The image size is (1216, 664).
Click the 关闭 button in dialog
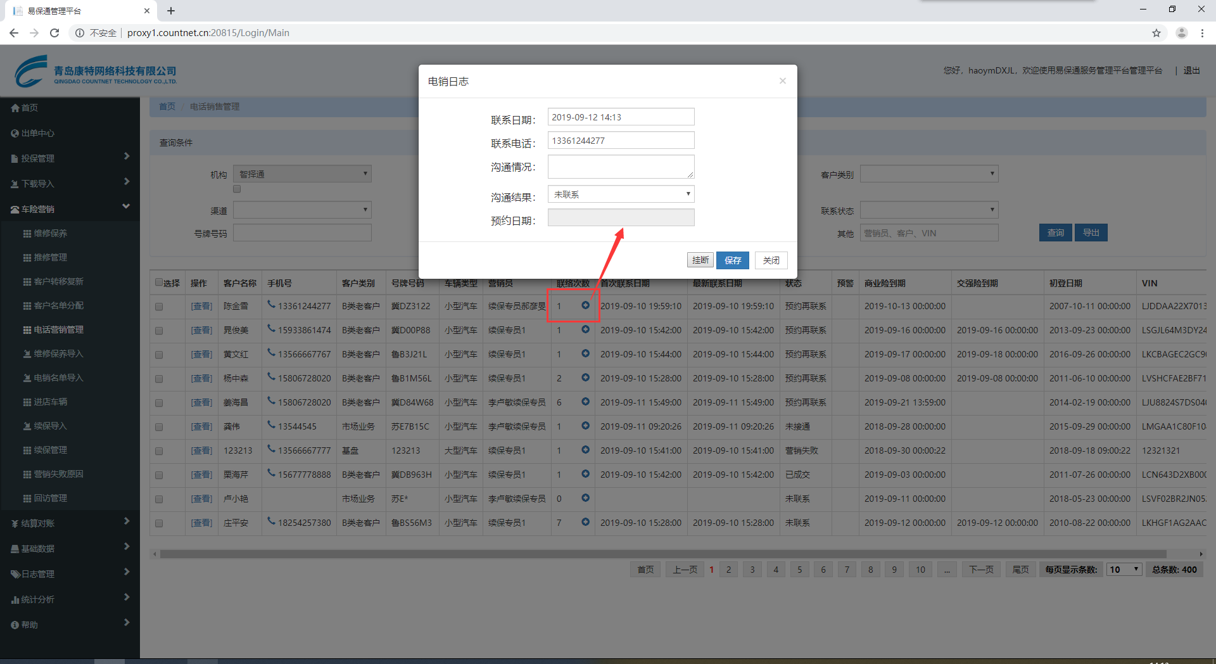771,260
